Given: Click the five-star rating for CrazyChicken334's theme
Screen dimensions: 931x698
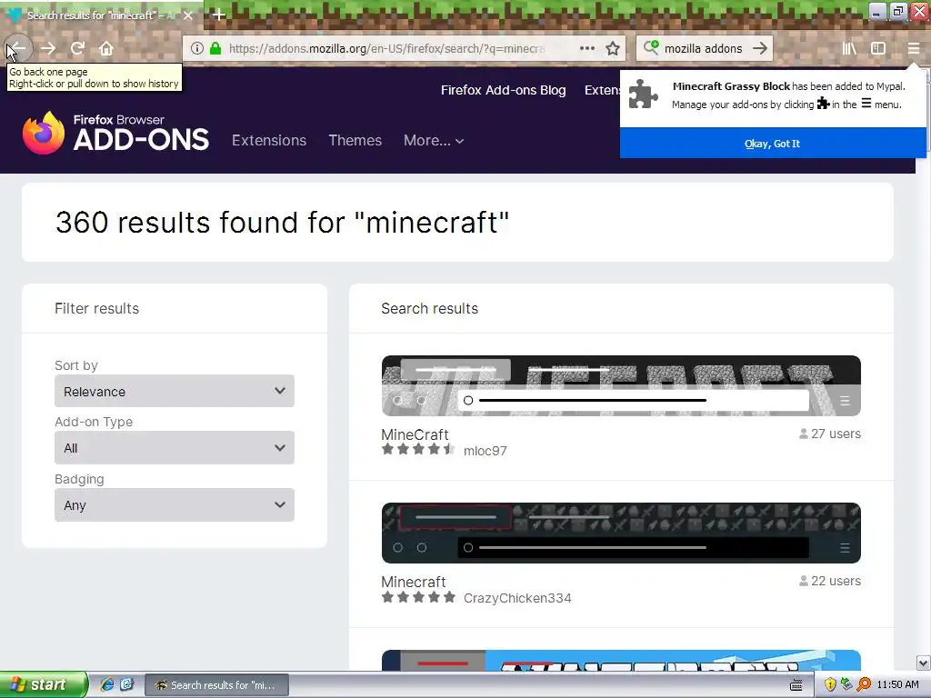Looking at the screenshot, I should 418,596.
